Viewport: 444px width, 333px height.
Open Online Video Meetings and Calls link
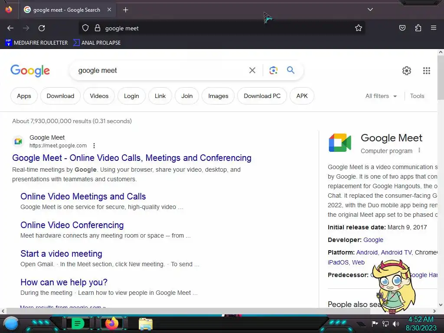(x=83, y=196)
